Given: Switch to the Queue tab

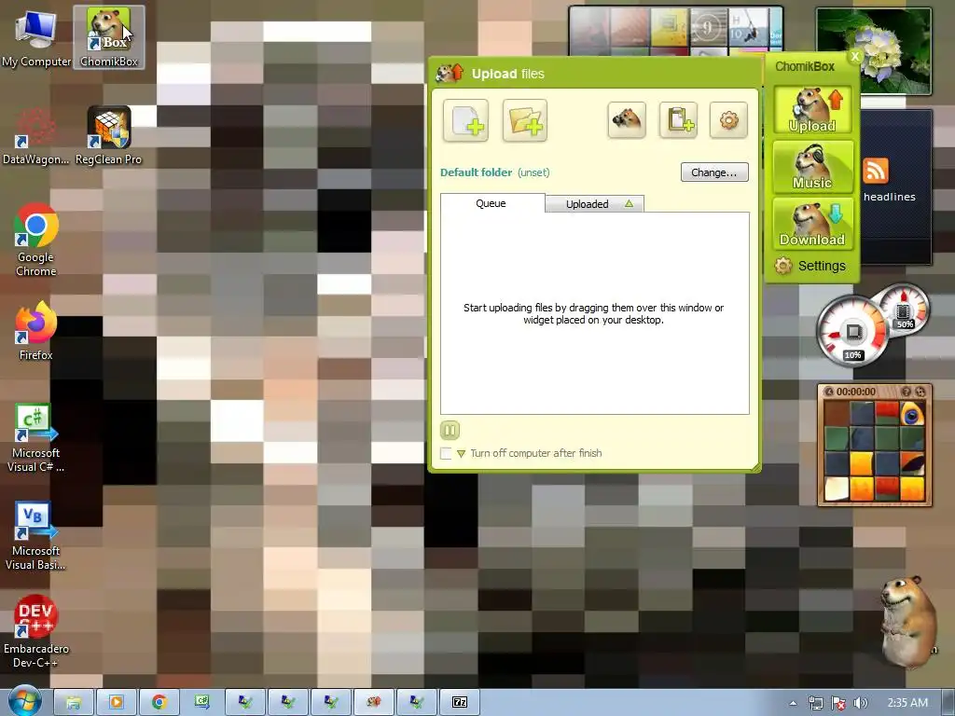Looking at the screenshot, I should [x=491, y=203].
